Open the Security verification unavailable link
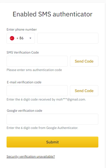 [x=31, y=157]
